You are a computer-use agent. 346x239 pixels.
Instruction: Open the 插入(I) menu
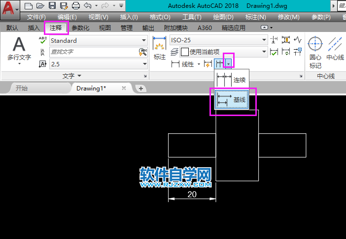coord(129,17)
